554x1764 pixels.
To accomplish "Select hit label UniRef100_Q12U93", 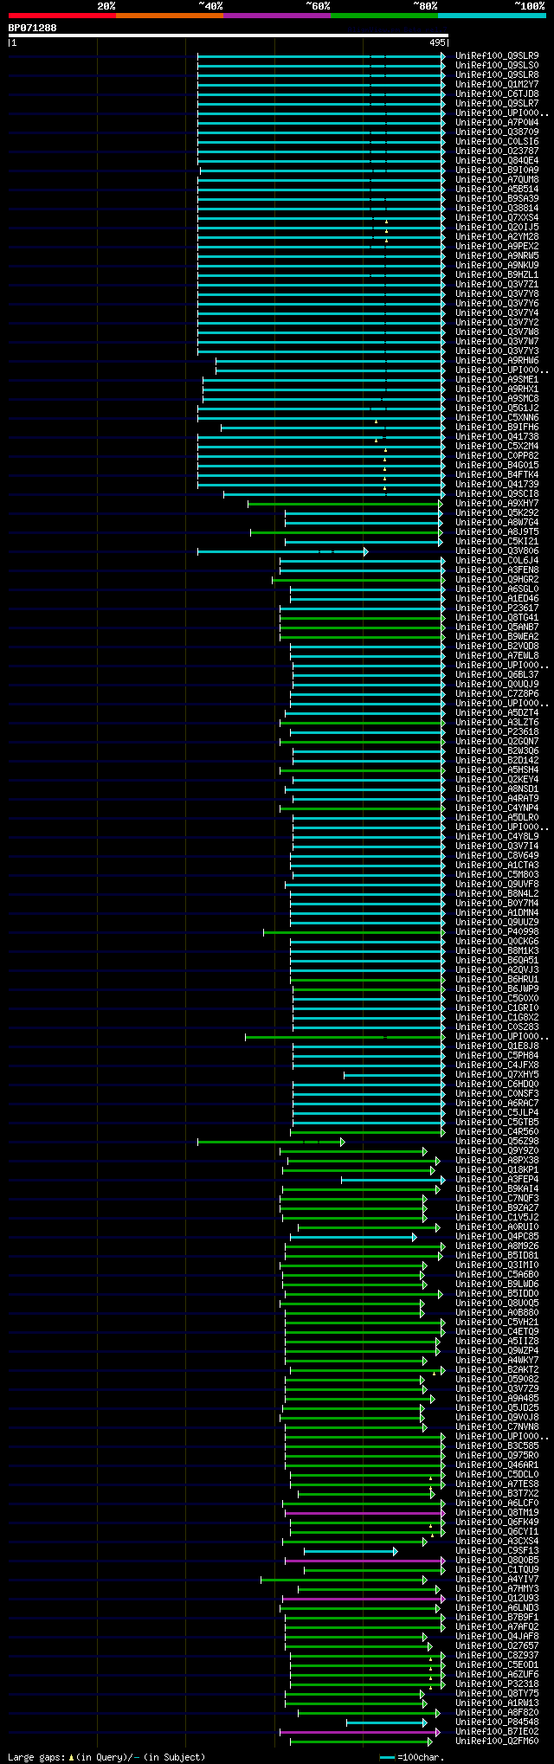I will tap(497, 1599).
